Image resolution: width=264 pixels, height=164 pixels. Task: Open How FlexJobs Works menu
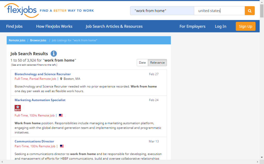coord(54,26)
